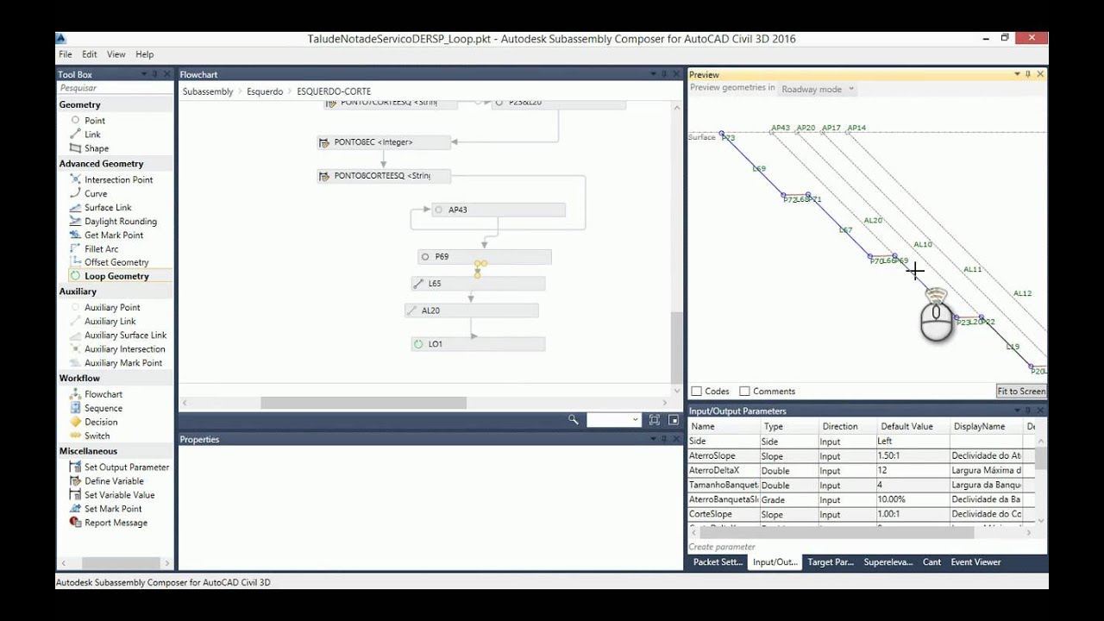Image resolution: width=1104 pixels, height=621 pixels.
Task: Select the P69 point node
Action: [485, 257]
